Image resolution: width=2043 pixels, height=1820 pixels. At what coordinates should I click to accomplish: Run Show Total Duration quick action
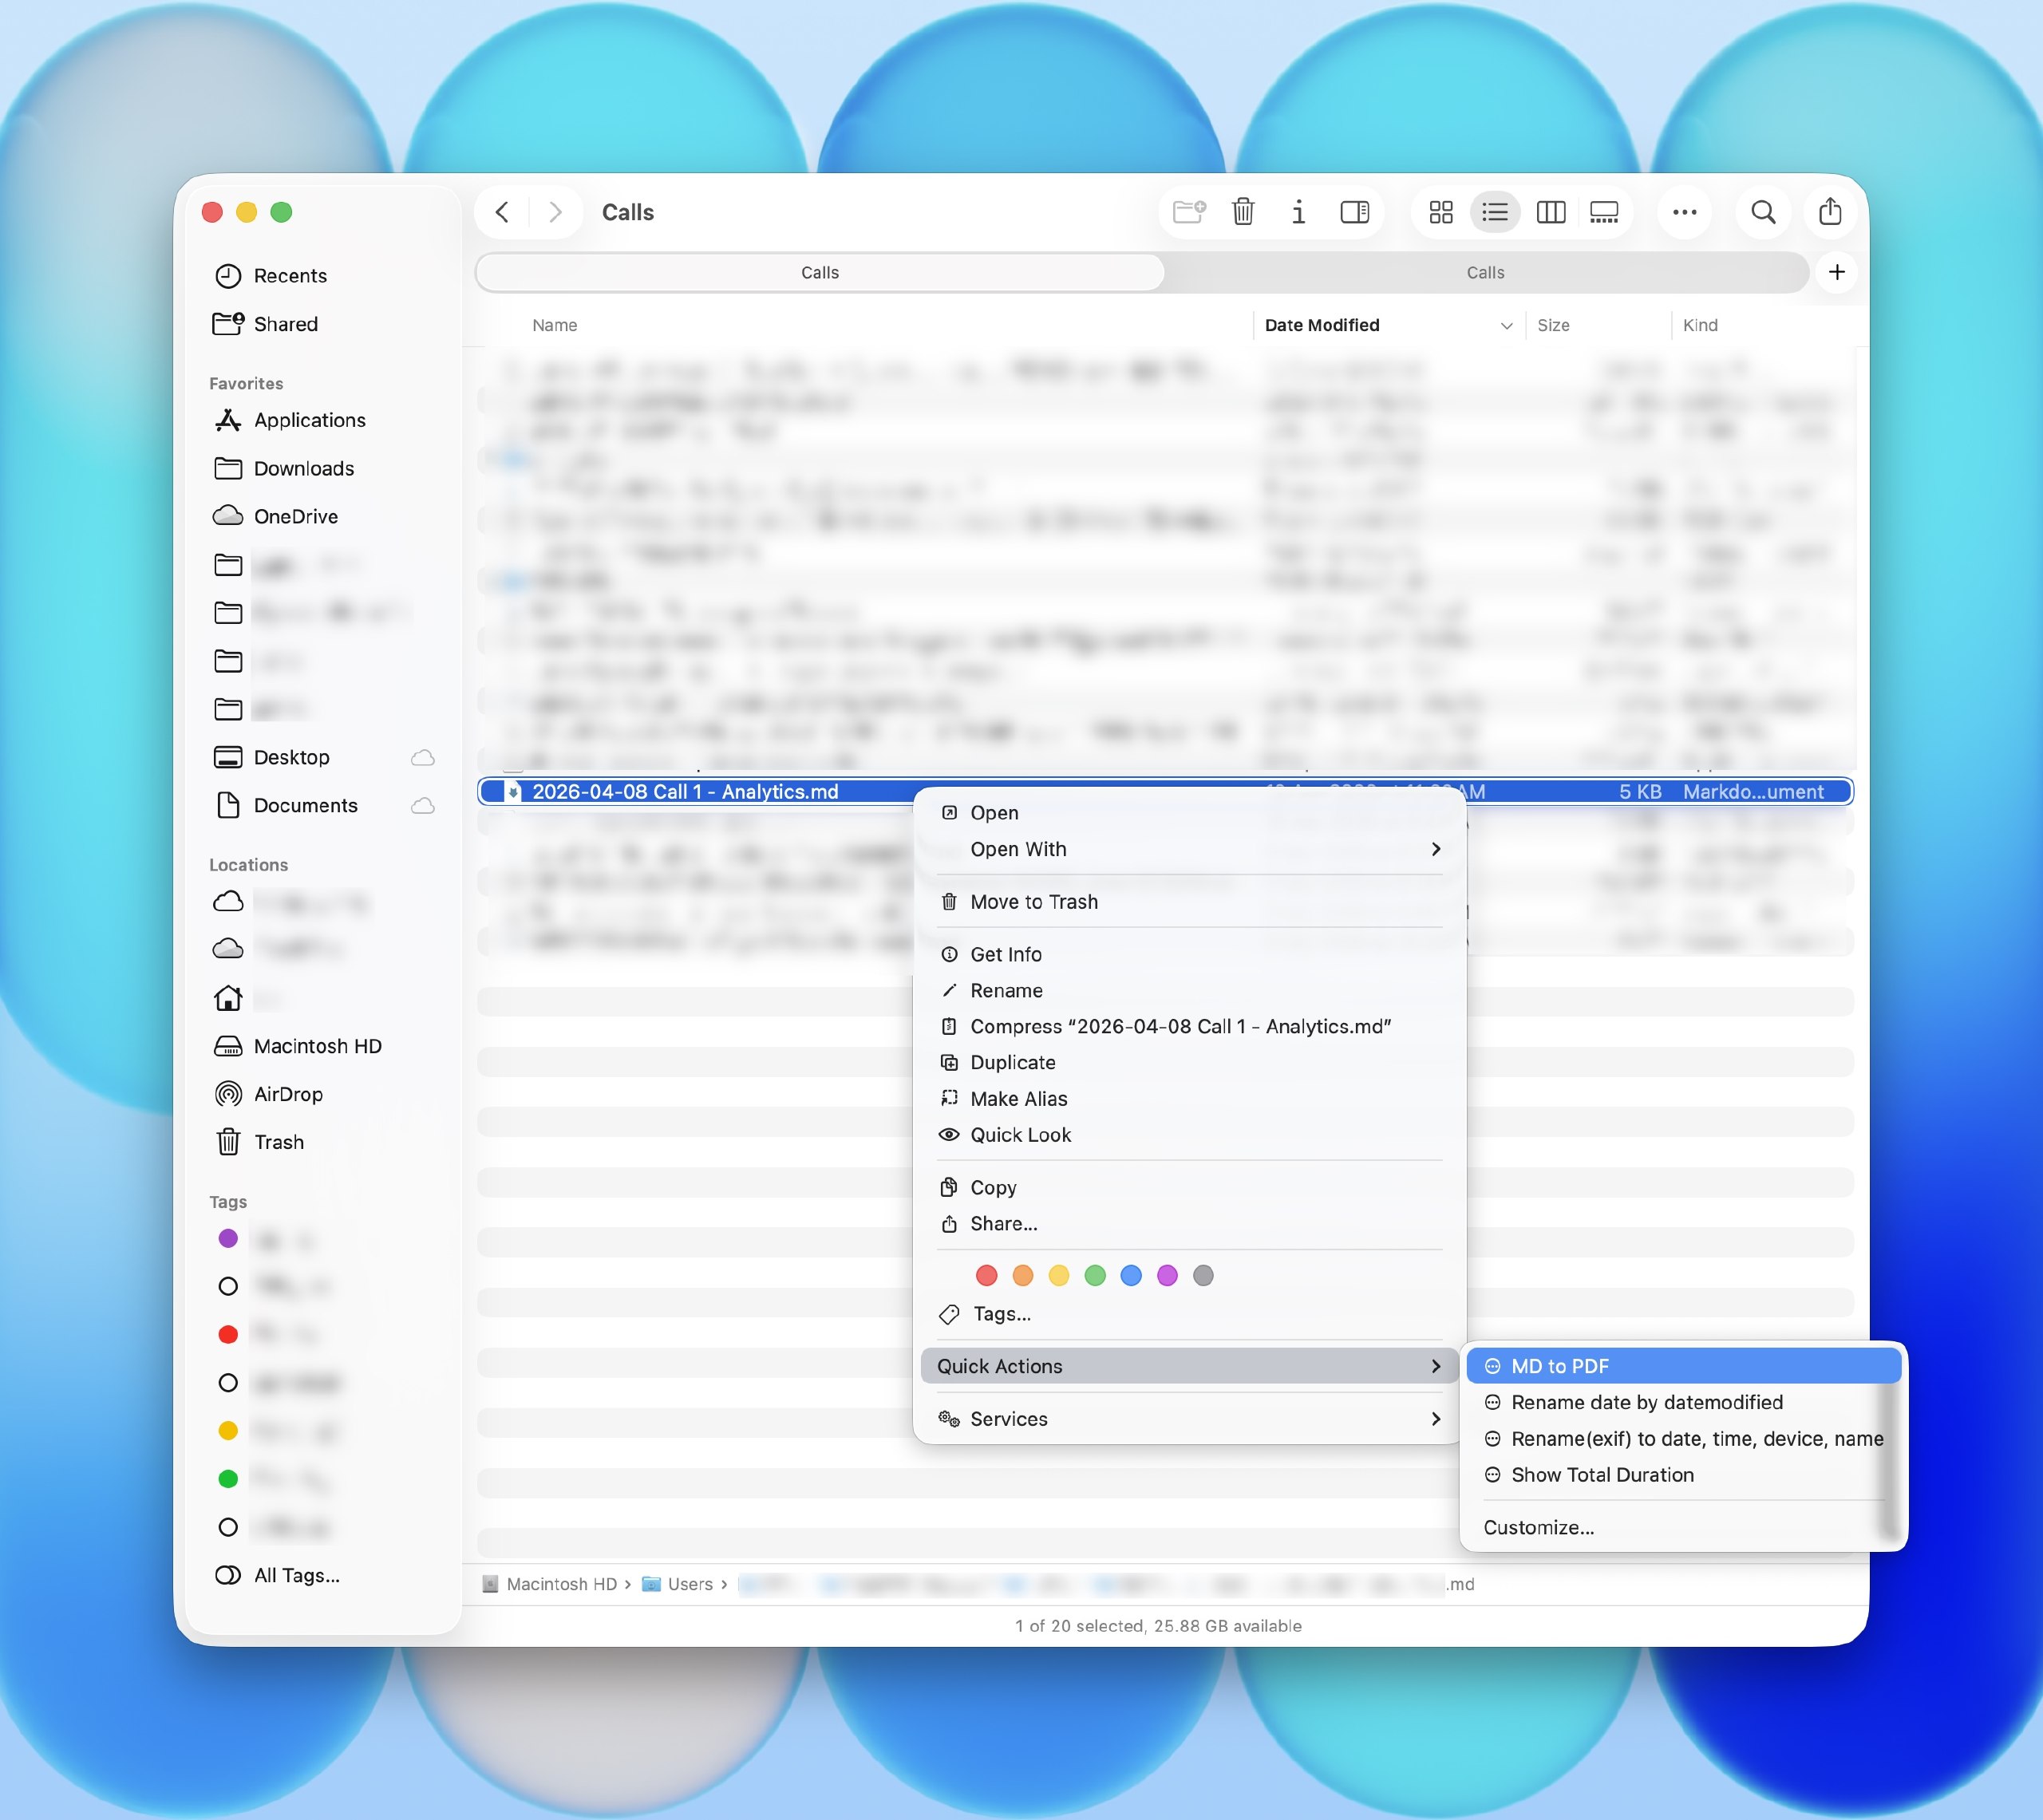(1683, 1475)
